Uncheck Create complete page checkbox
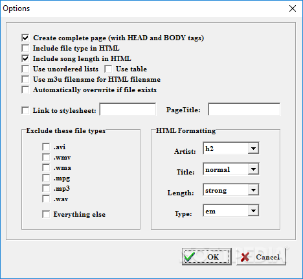303x279 pixels. click(x=25, y=38)
